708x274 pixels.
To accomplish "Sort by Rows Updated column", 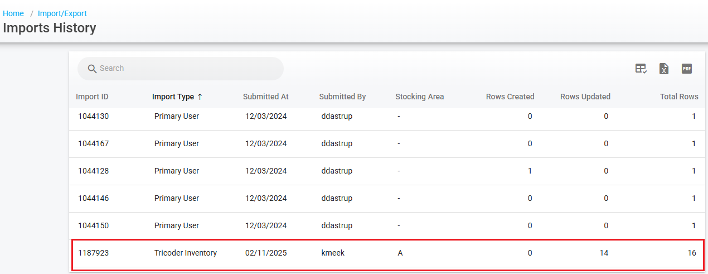I will point(585,97).
